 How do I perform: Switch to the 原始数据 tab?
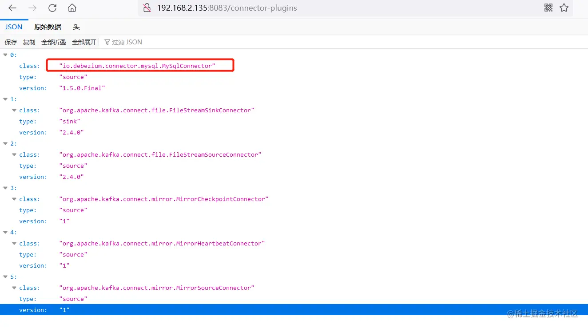pos(48,27)
